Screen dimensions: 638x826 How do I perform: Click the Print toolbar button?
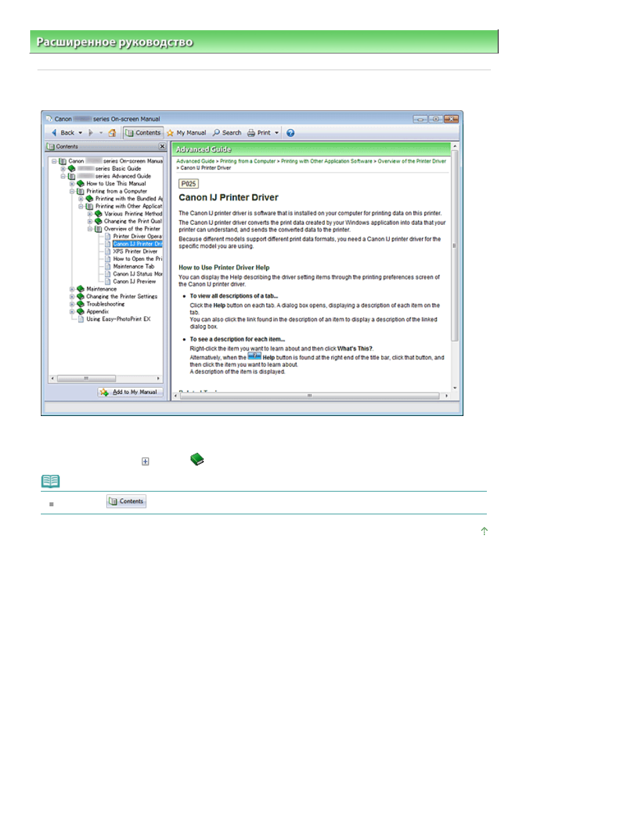[259, 132]
